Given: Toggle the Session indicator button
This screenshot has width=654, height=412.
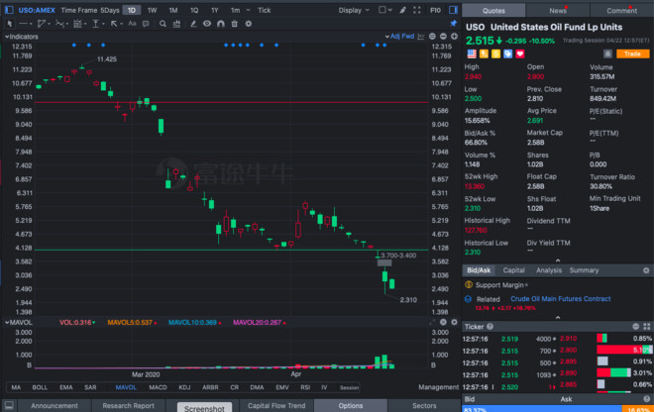Looking at the screenshot, I should coord(350,387).
